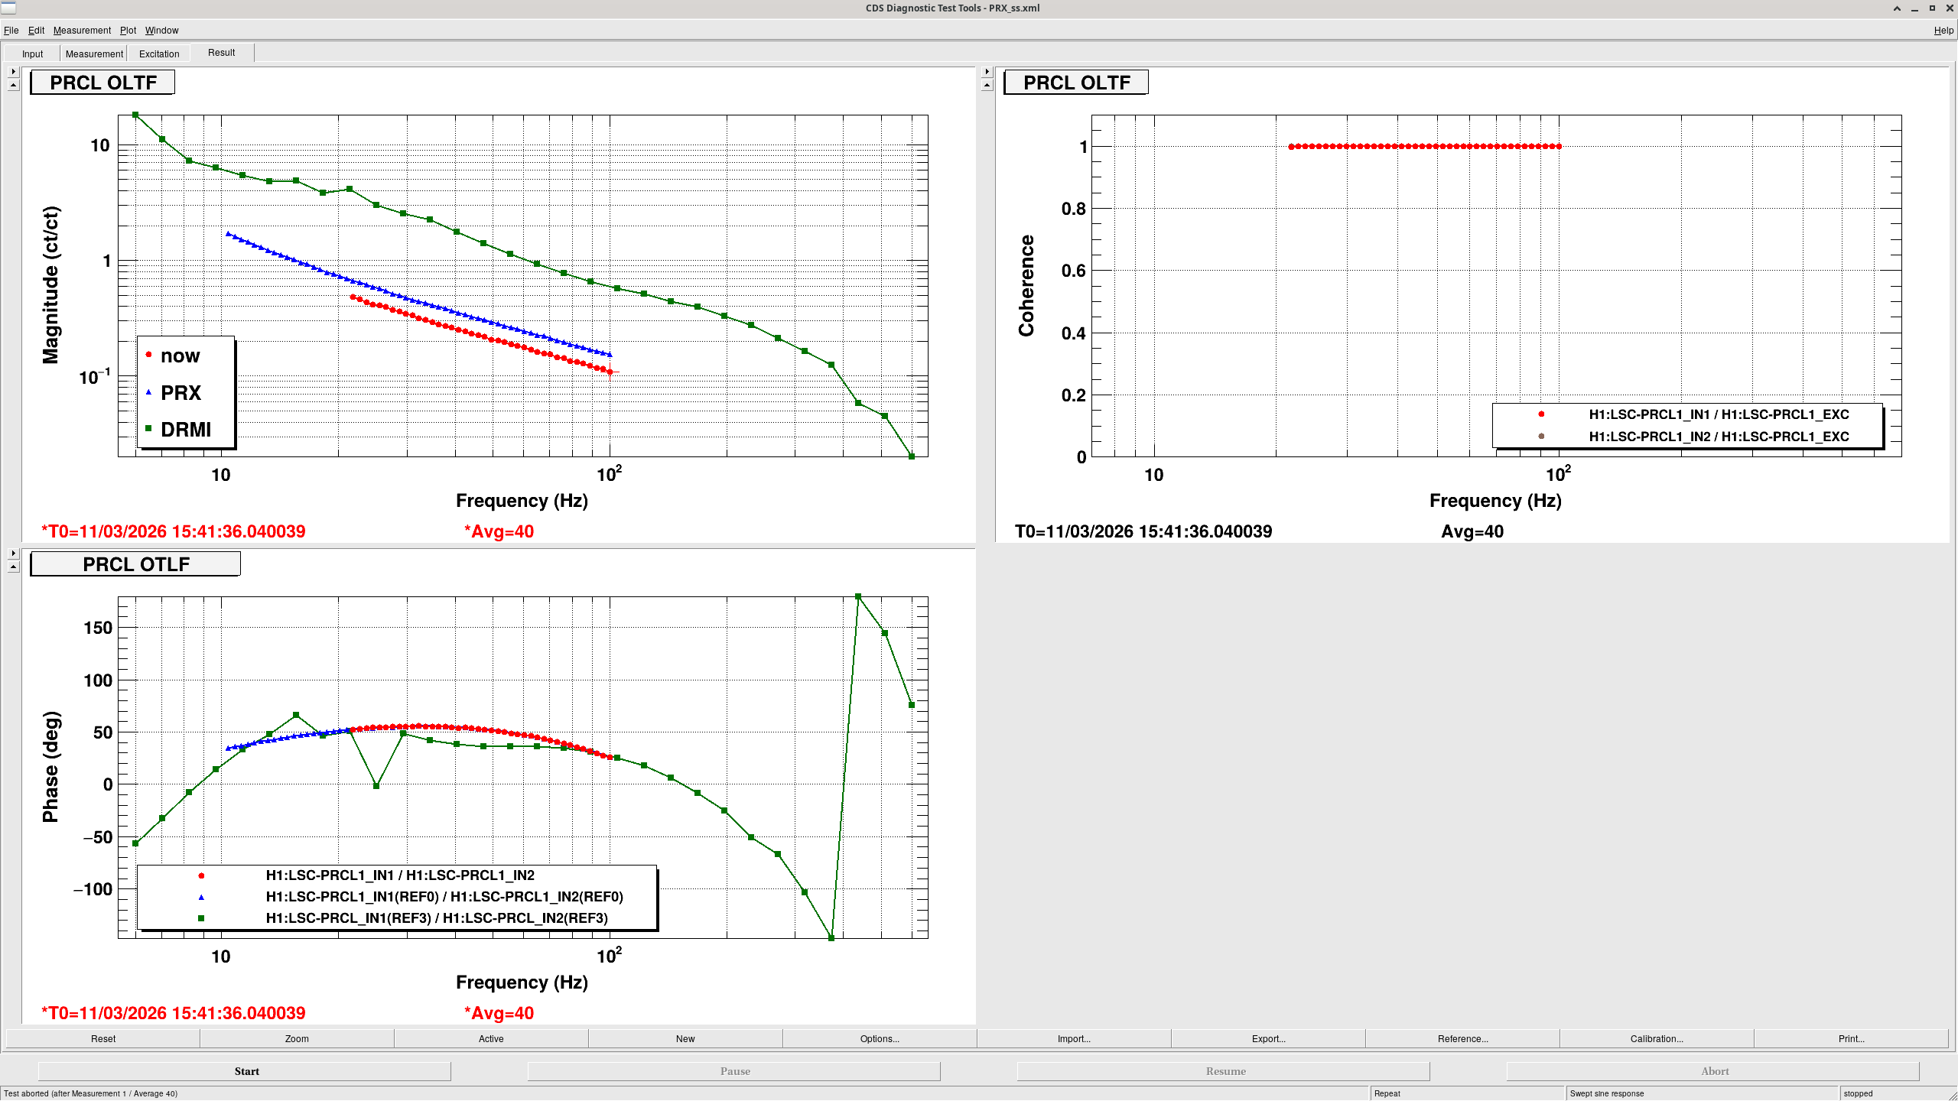Click the Export... button
The width and height of the screenshot is (1958, 1101).
tap(1268, 1038)
